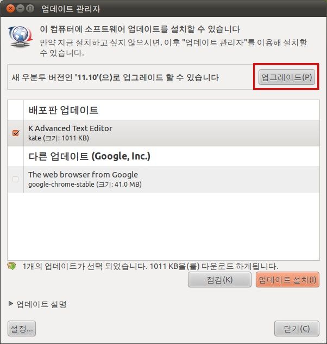Maximize the update manager window
Viewport: 327px width, 344px height.
pos(30,9)
